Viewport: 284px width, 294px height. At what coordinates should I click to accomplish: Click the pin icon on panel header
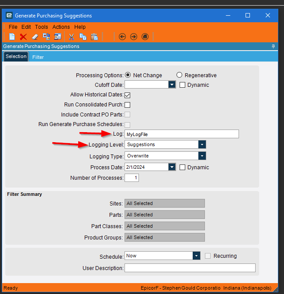[x=273, y=46]
